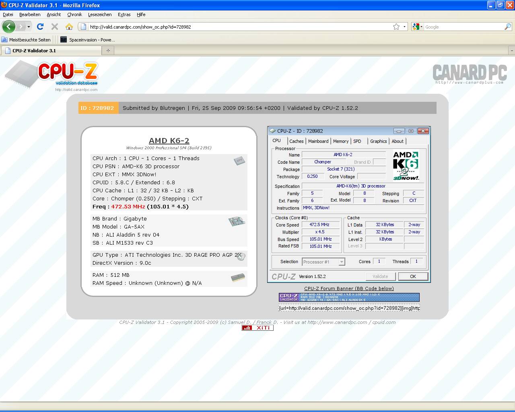Click the Canard PC logo

(469, 74)
